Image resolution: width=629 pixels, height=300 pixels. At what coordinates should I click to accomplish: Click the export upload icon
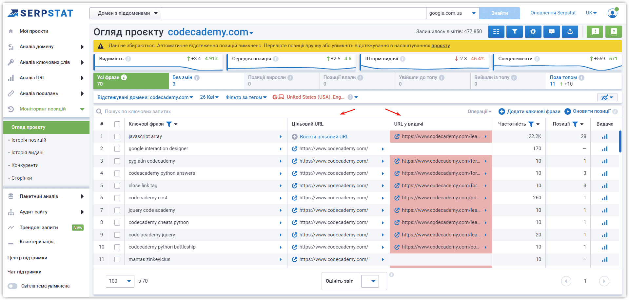570,32
